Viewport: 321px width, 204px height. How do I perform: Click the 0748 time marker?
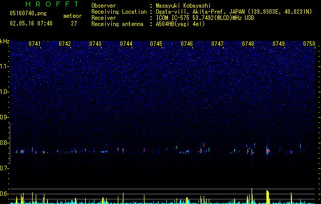[248, 44]
